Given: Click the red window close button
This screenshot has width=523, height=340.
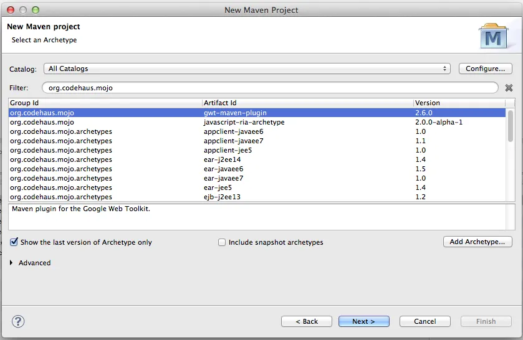Looking at the screenshot, I should [11, 10].
